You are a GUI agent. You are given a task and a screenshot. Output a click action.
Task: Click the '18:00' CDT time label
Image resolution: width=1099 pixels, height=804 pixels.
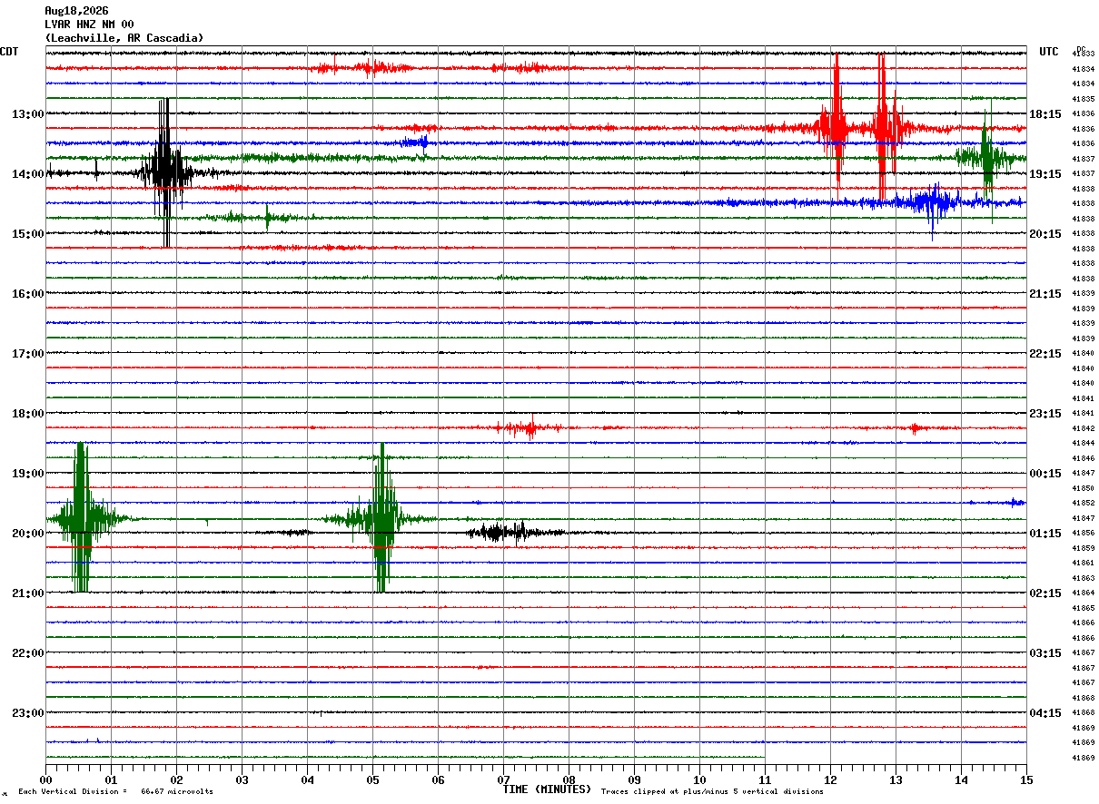coord(28,414)
